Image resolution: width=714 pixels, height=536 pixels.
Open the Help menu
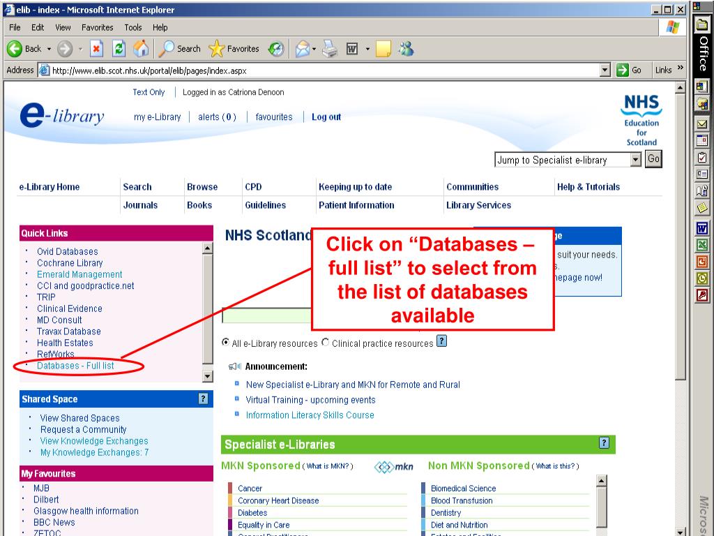[160, 27]
